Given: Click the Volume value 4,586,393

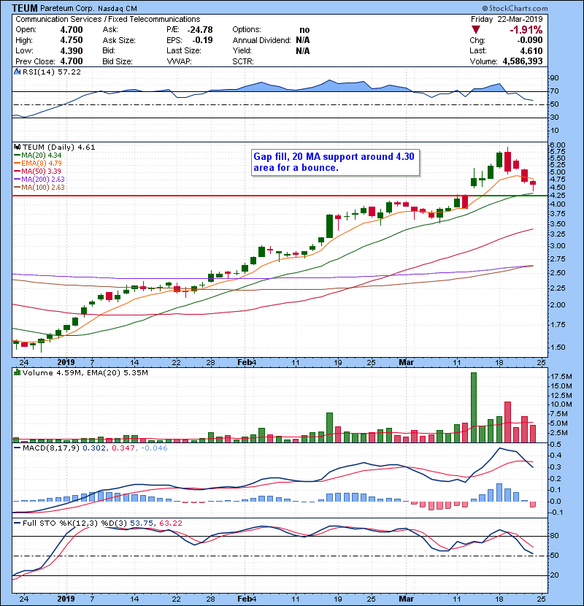Looking at the screenshot, I should [523, 61].
